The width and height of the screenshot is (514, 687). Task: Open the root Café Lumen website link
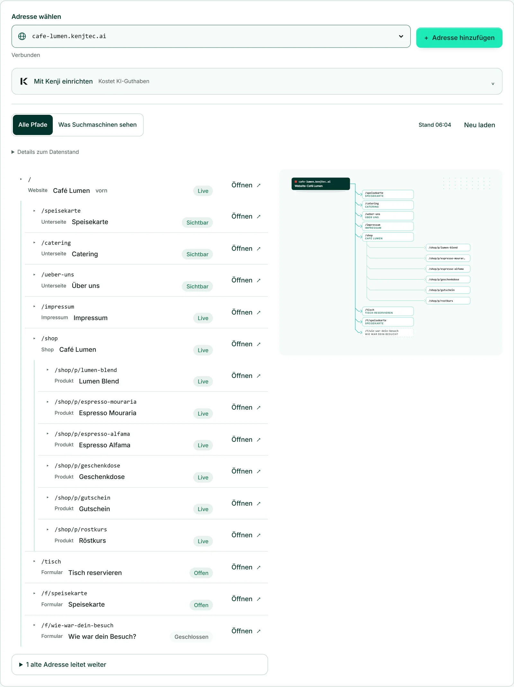point(246,185)
